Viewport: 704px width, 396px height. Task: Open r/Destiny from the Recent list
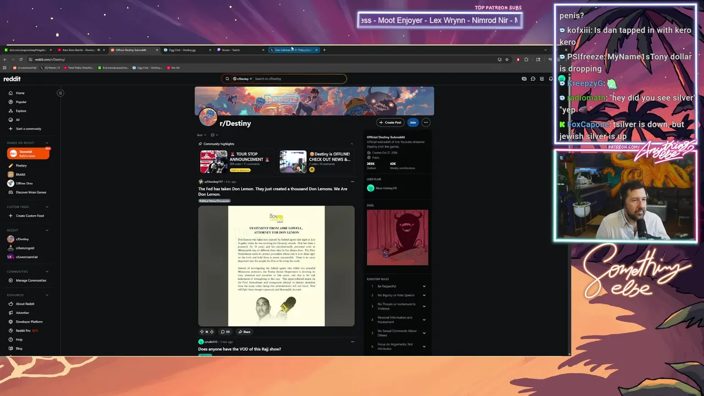(x=22, y=239)
